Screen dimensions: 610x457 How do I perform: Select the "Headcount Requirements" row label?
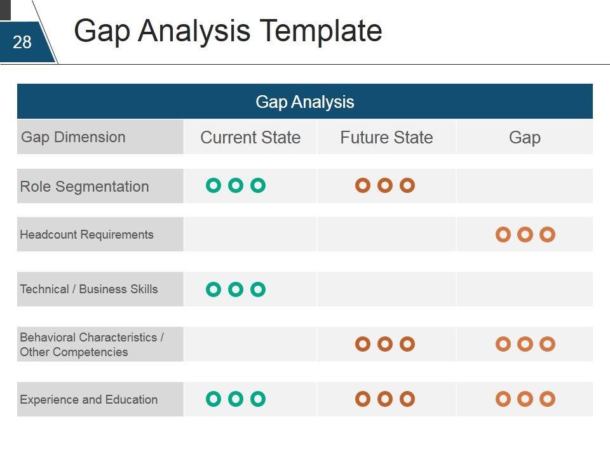coord(87,235)
